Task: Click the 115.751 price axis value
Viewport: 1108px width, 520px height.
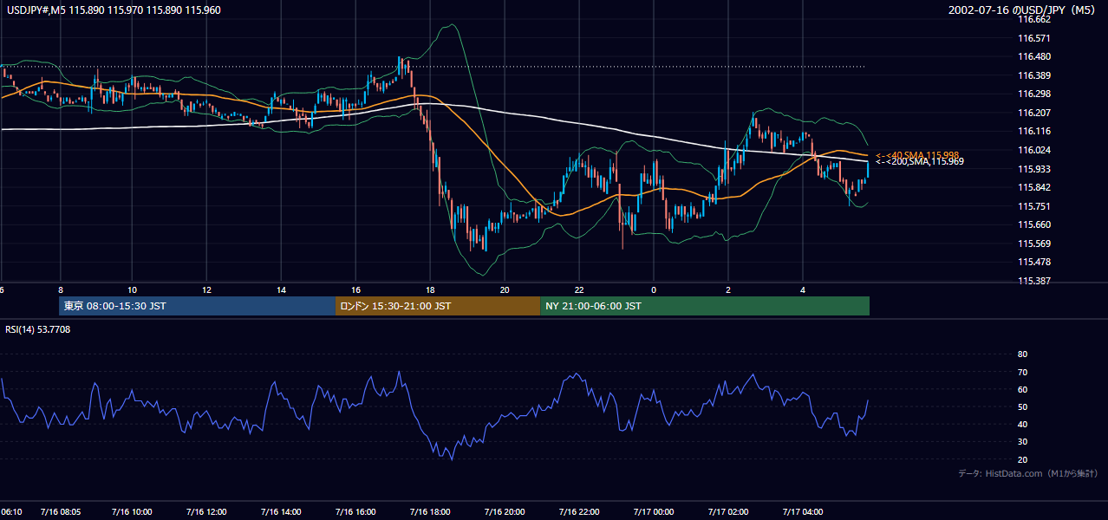Action: (x=1034, y=206)
